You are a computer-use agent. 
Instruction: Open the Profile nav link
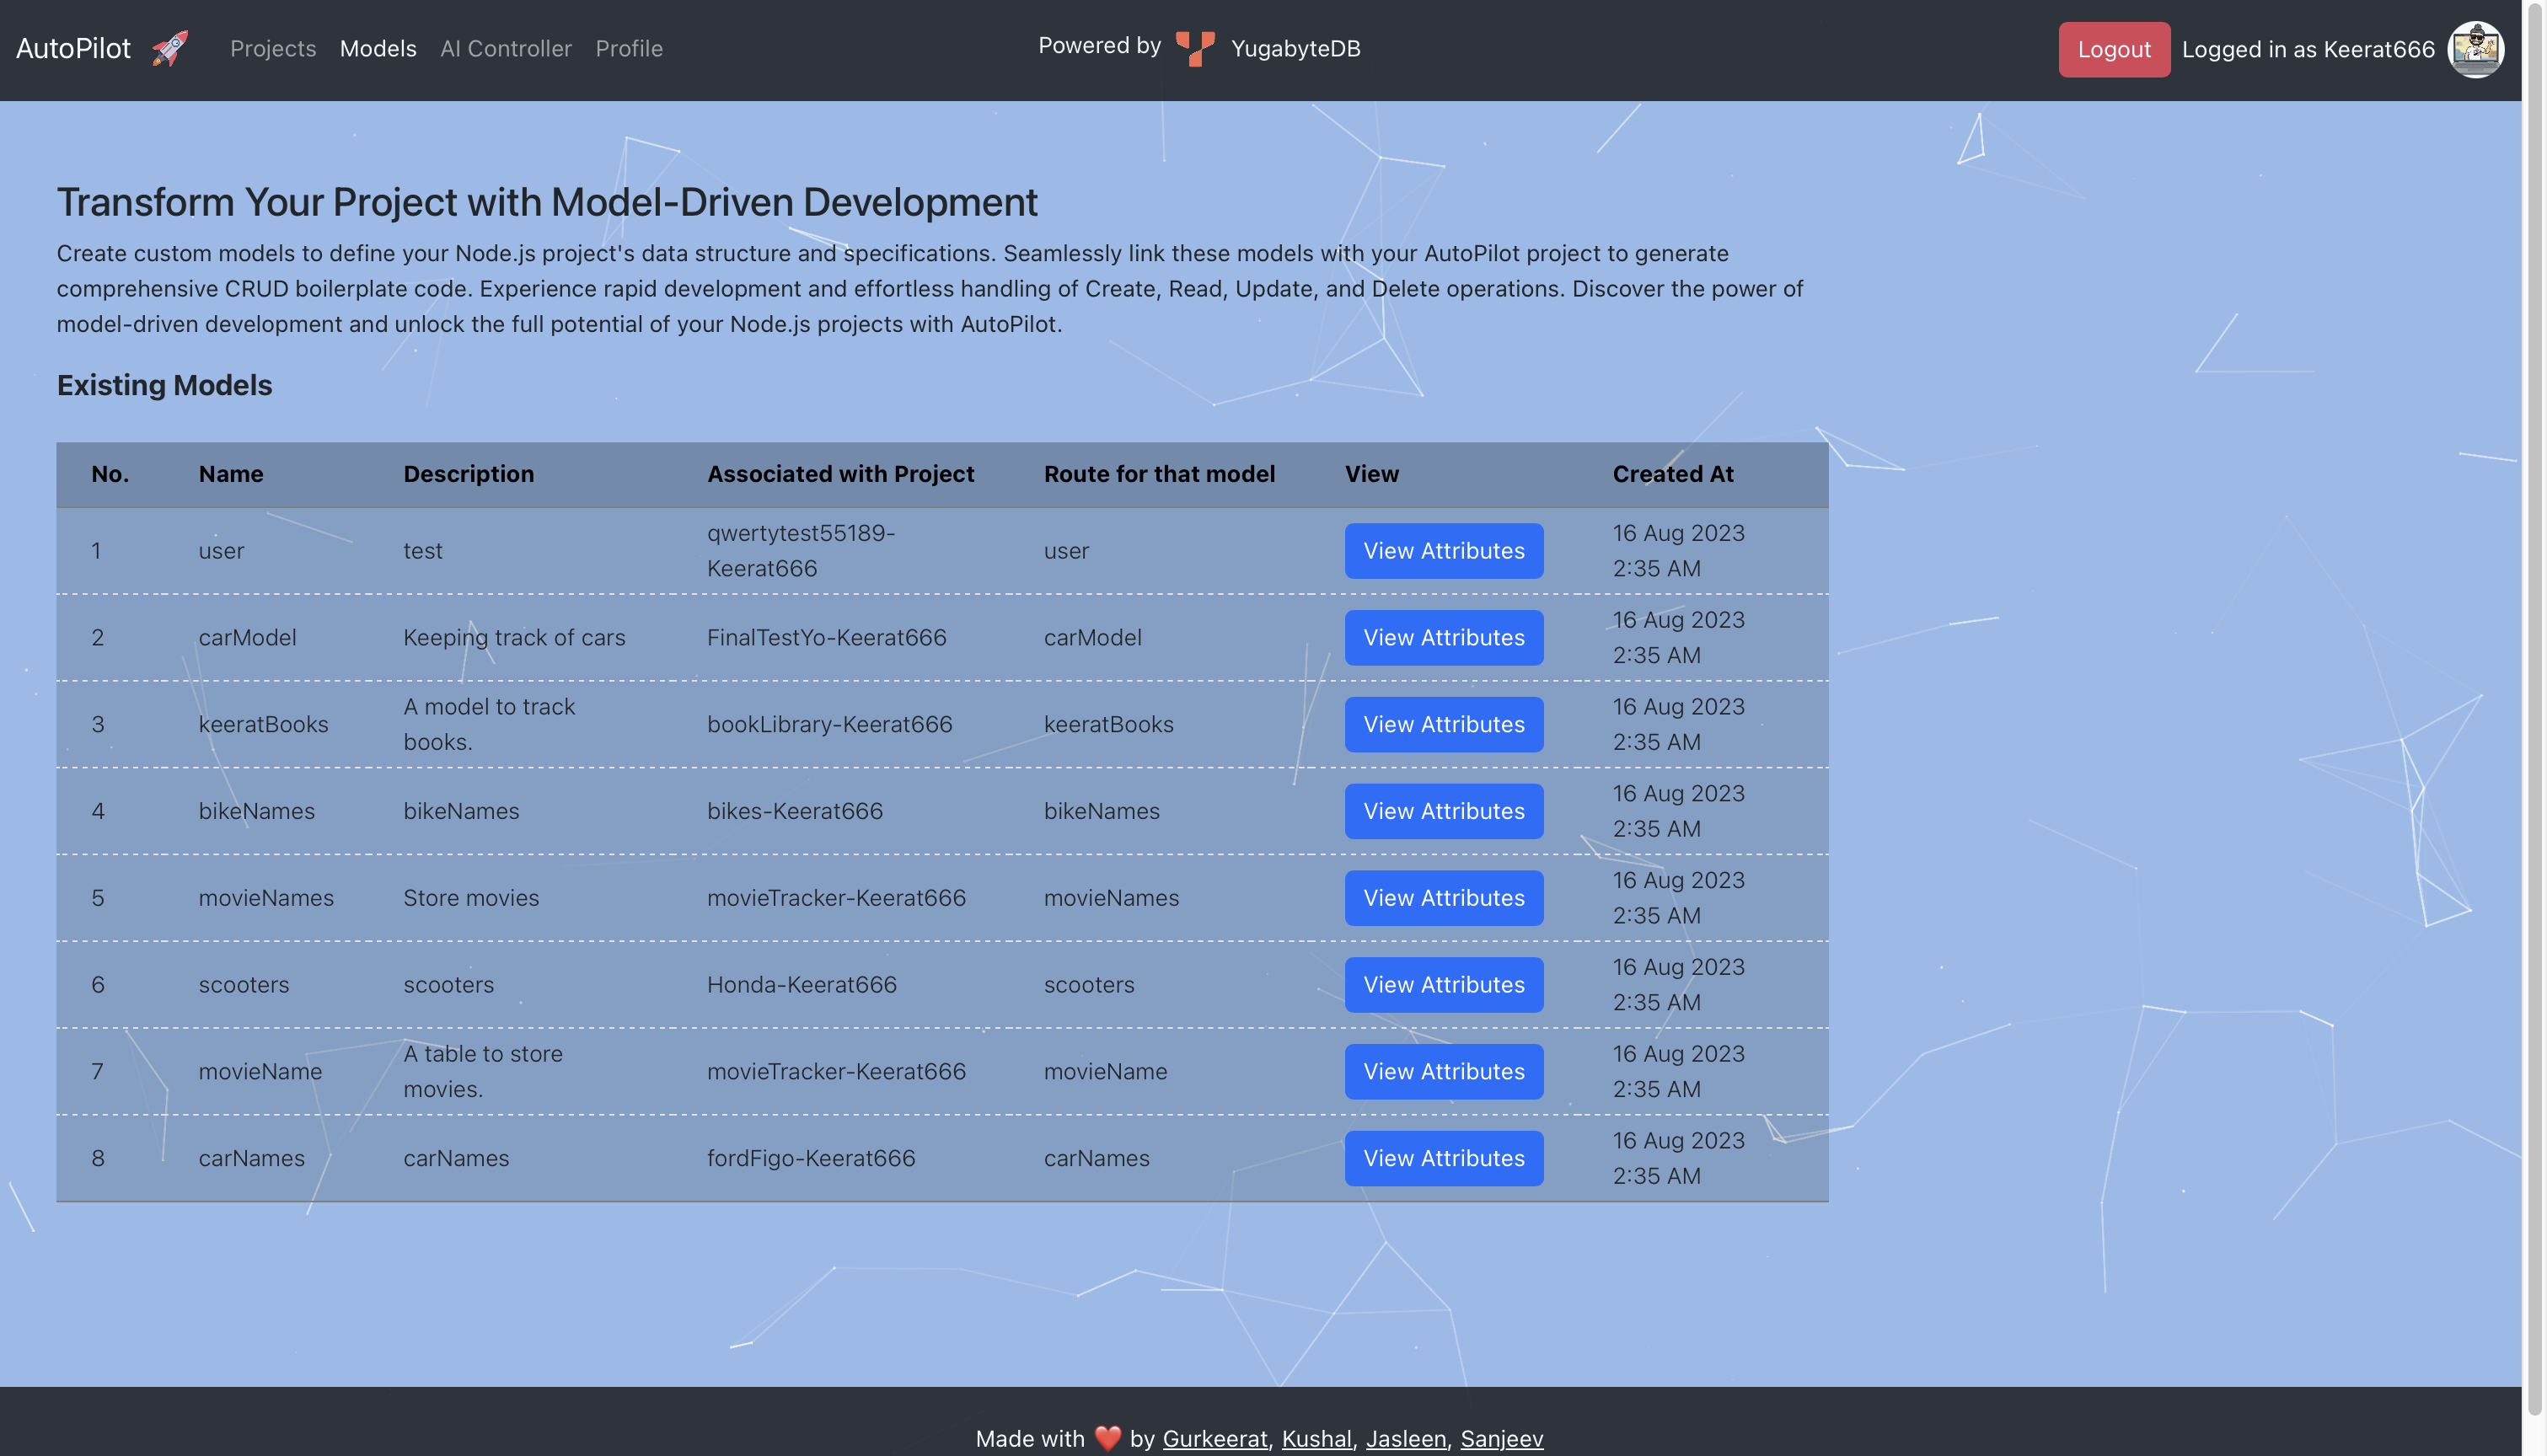tap(628, 48)
